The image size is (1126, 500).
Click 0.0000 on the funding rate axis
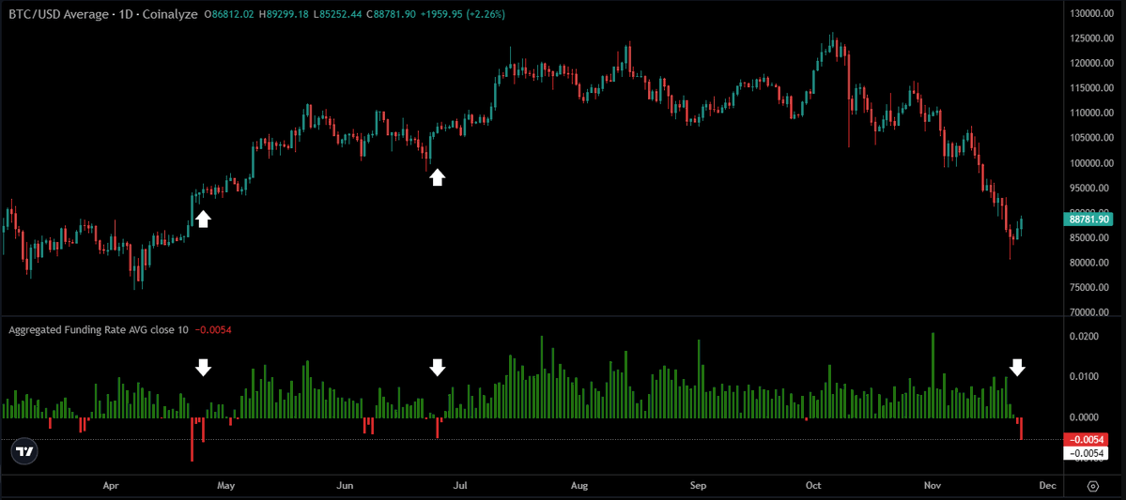[x=1085, y=417]
